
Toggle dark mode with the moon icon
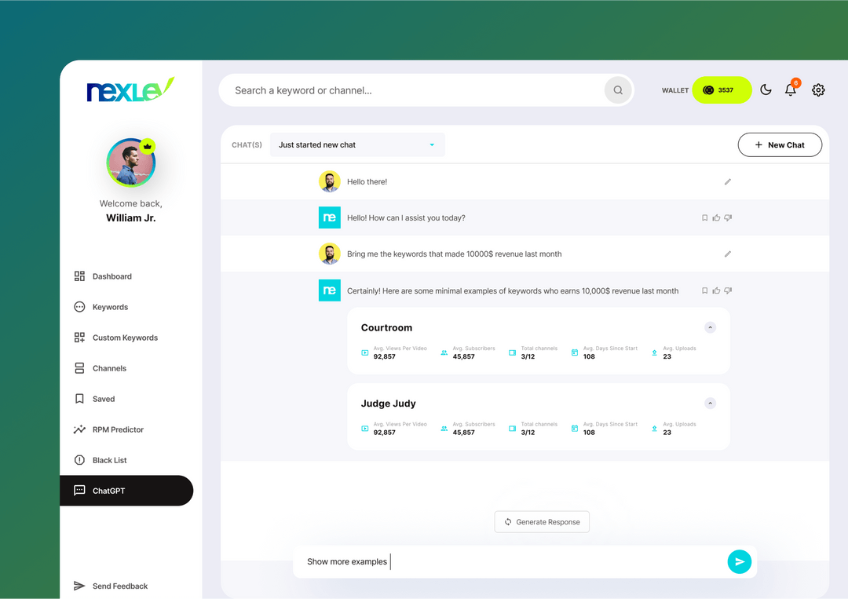766,90
